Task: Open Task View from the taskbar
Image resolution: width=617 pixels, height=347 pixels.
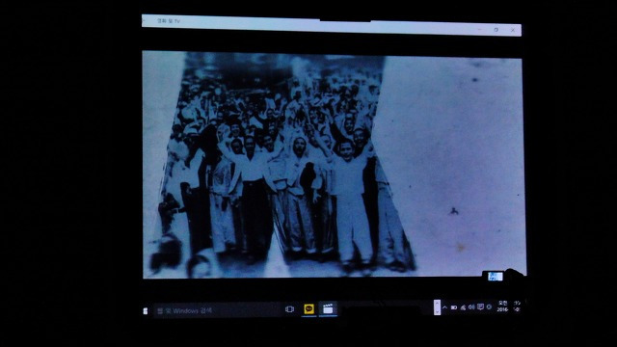Action: pyautogui.click(x=289, y=309)
